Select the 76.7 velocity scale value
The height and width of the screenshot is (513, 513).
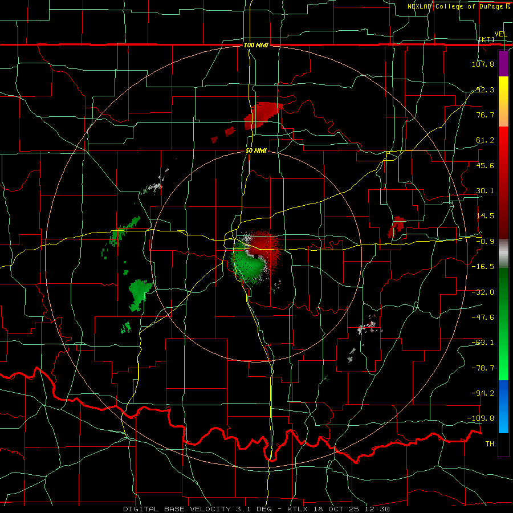click(485, 115)
